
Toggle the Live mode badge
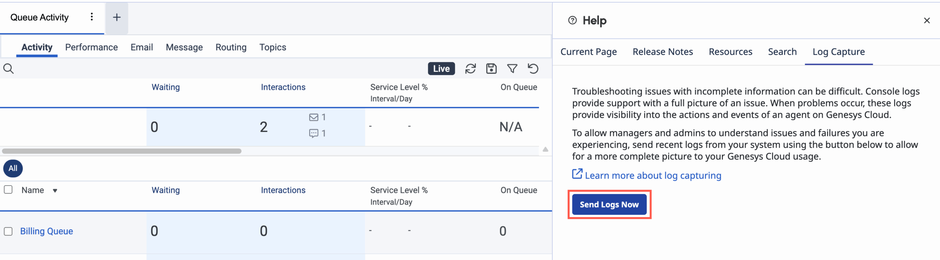[x=441, y=69]
